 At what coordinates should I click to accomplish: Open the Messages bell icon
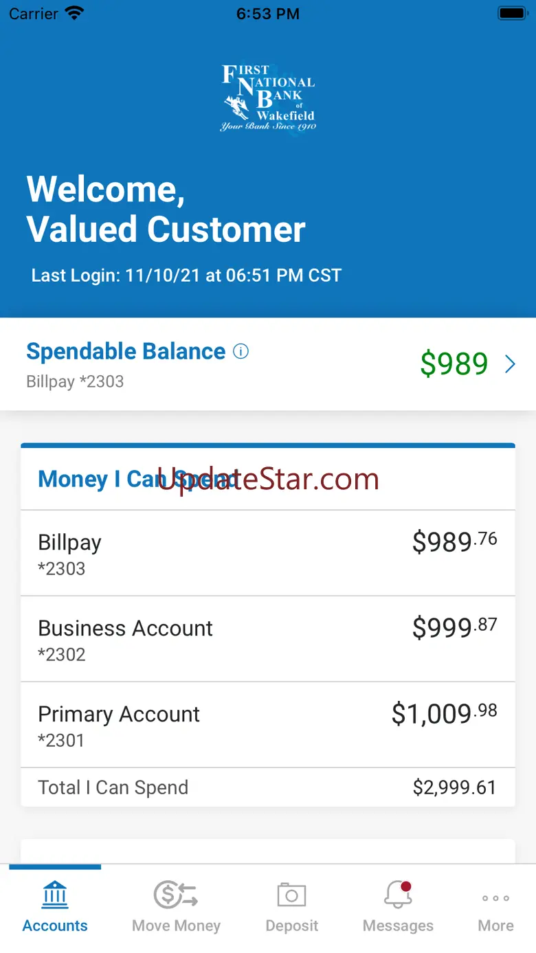pos(398,895)
